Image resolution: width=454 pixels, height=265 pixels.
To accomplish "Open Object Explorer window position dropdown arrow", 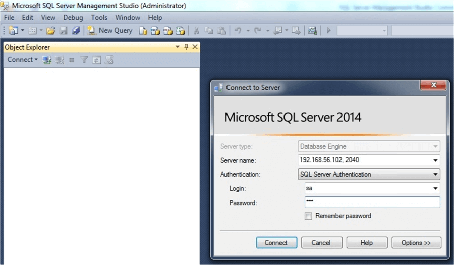I will (178, 47).
